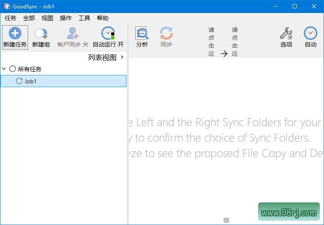
Task: Open the 操作 menu
Action: click(x=66, y=18)
